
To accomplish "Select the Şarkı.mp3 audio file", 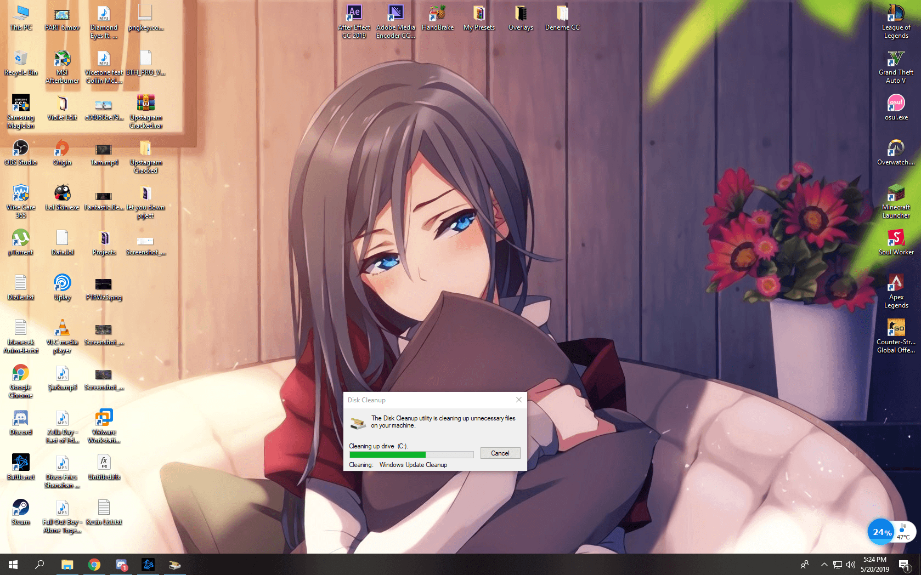I will click(62, 378).
